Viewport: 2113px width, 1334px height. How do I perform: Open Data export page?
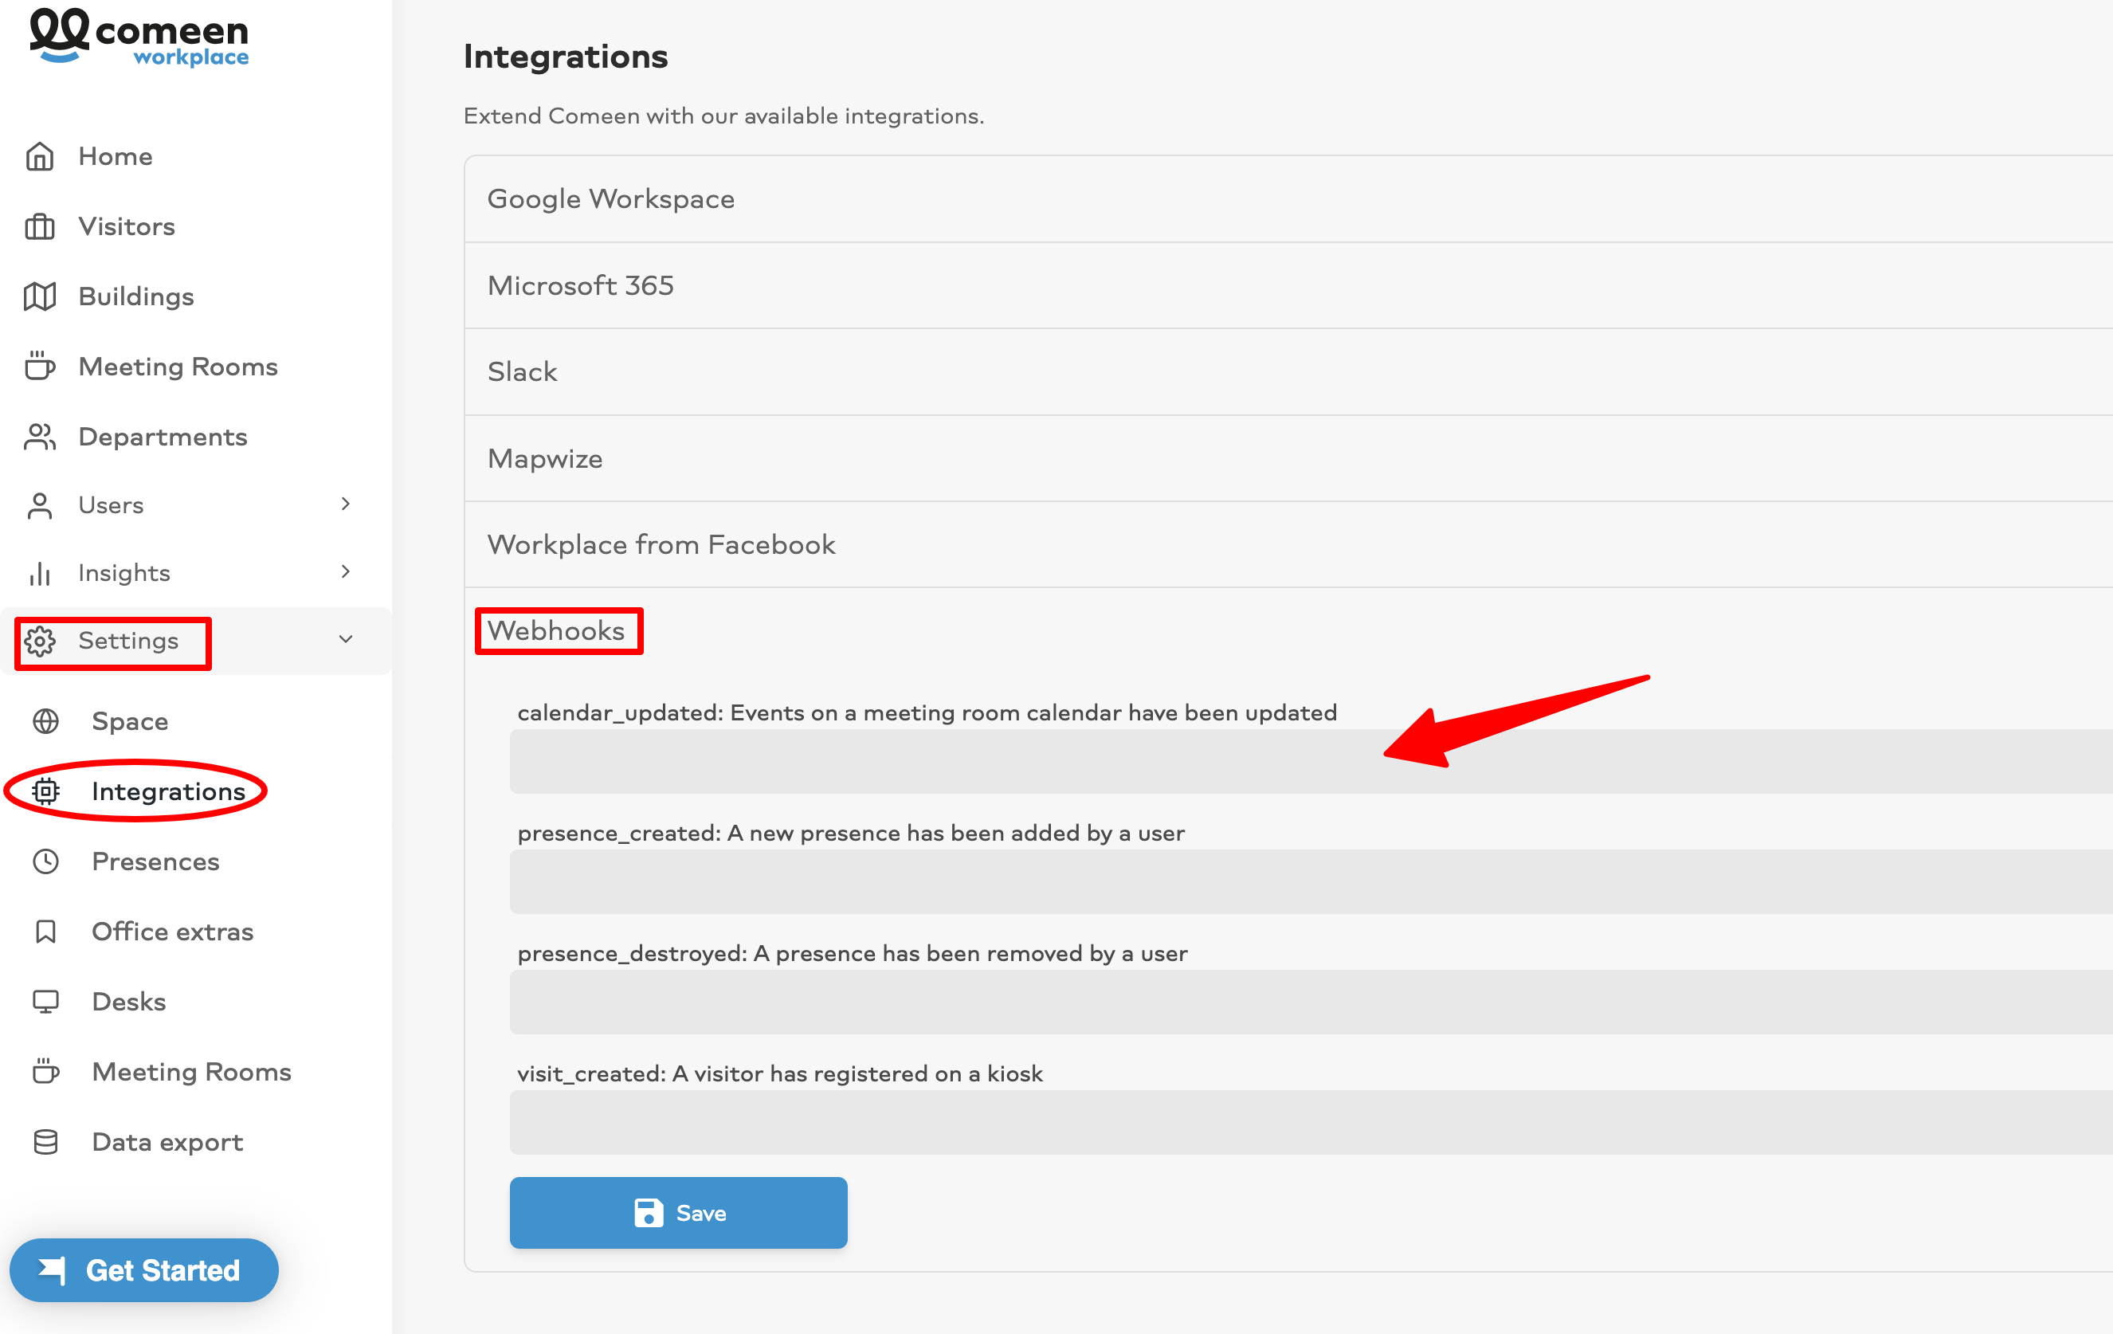[x=167, y=1143]
